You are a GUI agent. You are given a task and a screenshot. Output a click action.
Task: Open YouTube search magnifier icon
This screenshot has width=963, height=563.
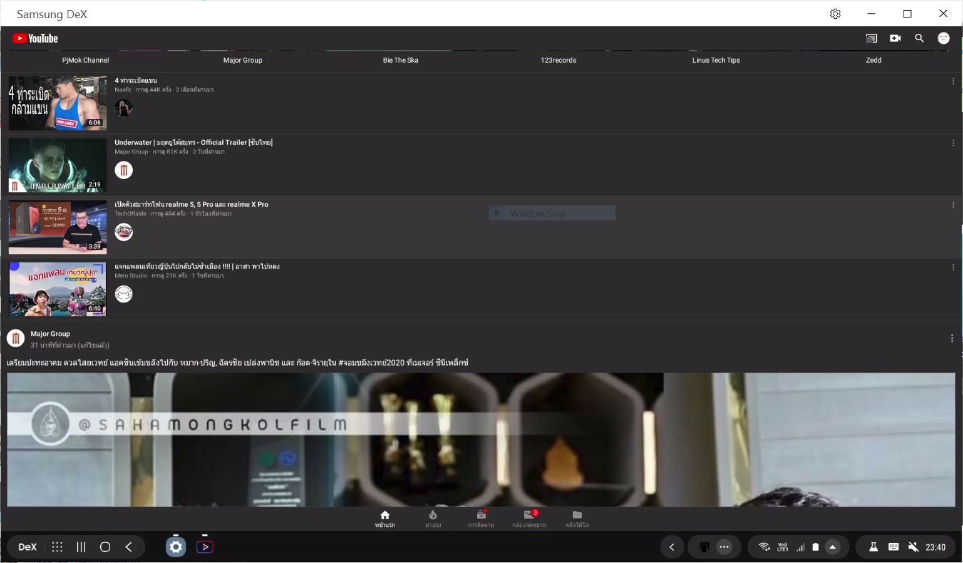pos(919,38)
